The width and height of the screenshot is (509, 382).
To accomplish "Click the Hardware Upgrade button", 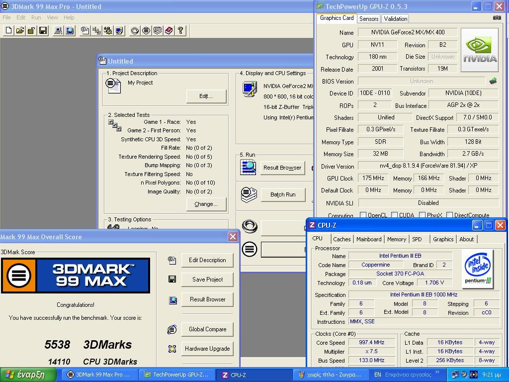I will point(207,349).
